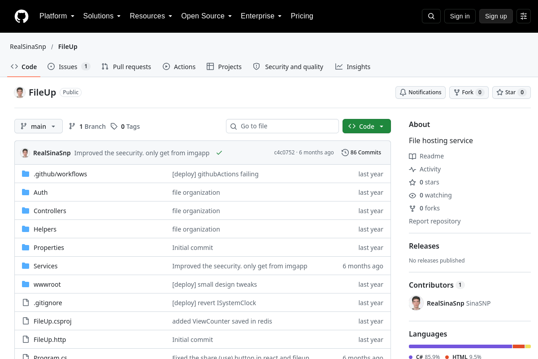Click the eye icon beside 0 watching

412,195
